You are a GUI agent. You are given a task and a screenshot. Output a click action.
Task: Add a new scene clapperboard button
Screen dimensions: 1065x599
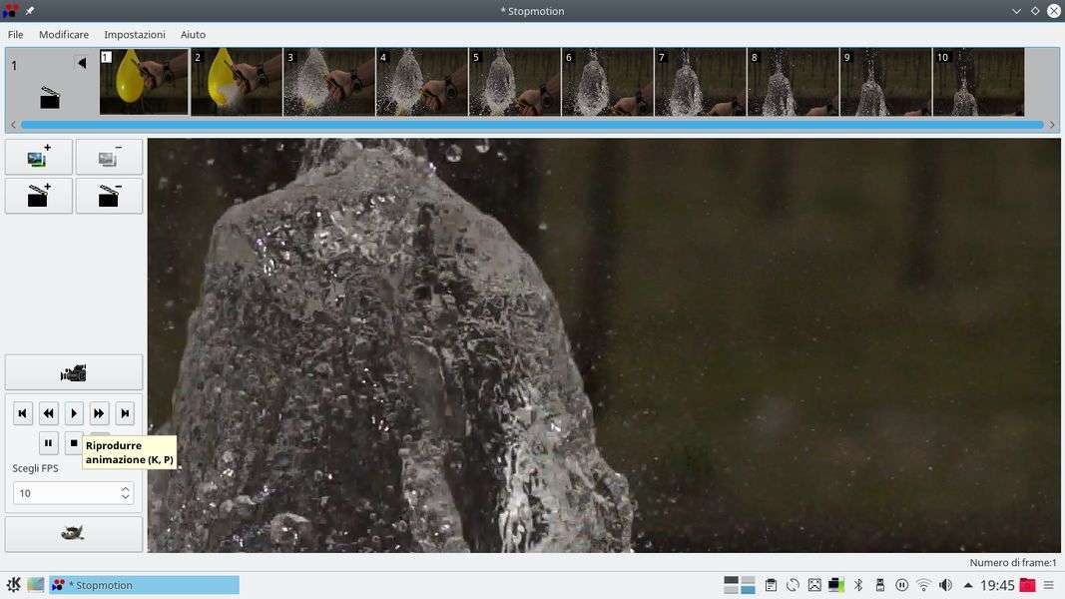(39, 197)
